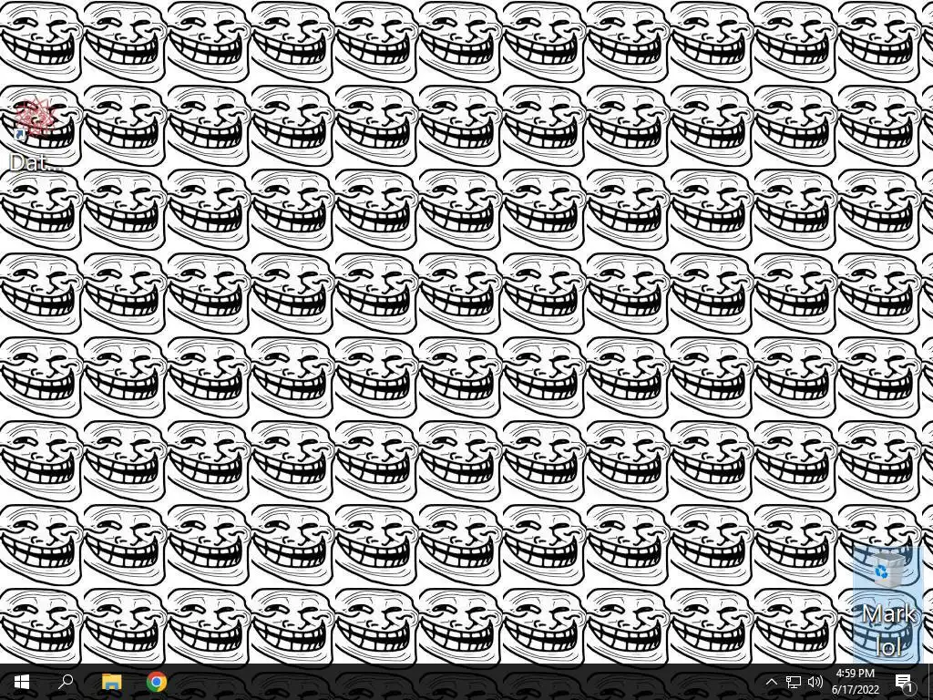The width and height of the screenshot is (933, 700).
Task: Open the Windows Start menu
Action: click(x=22, y=682)
